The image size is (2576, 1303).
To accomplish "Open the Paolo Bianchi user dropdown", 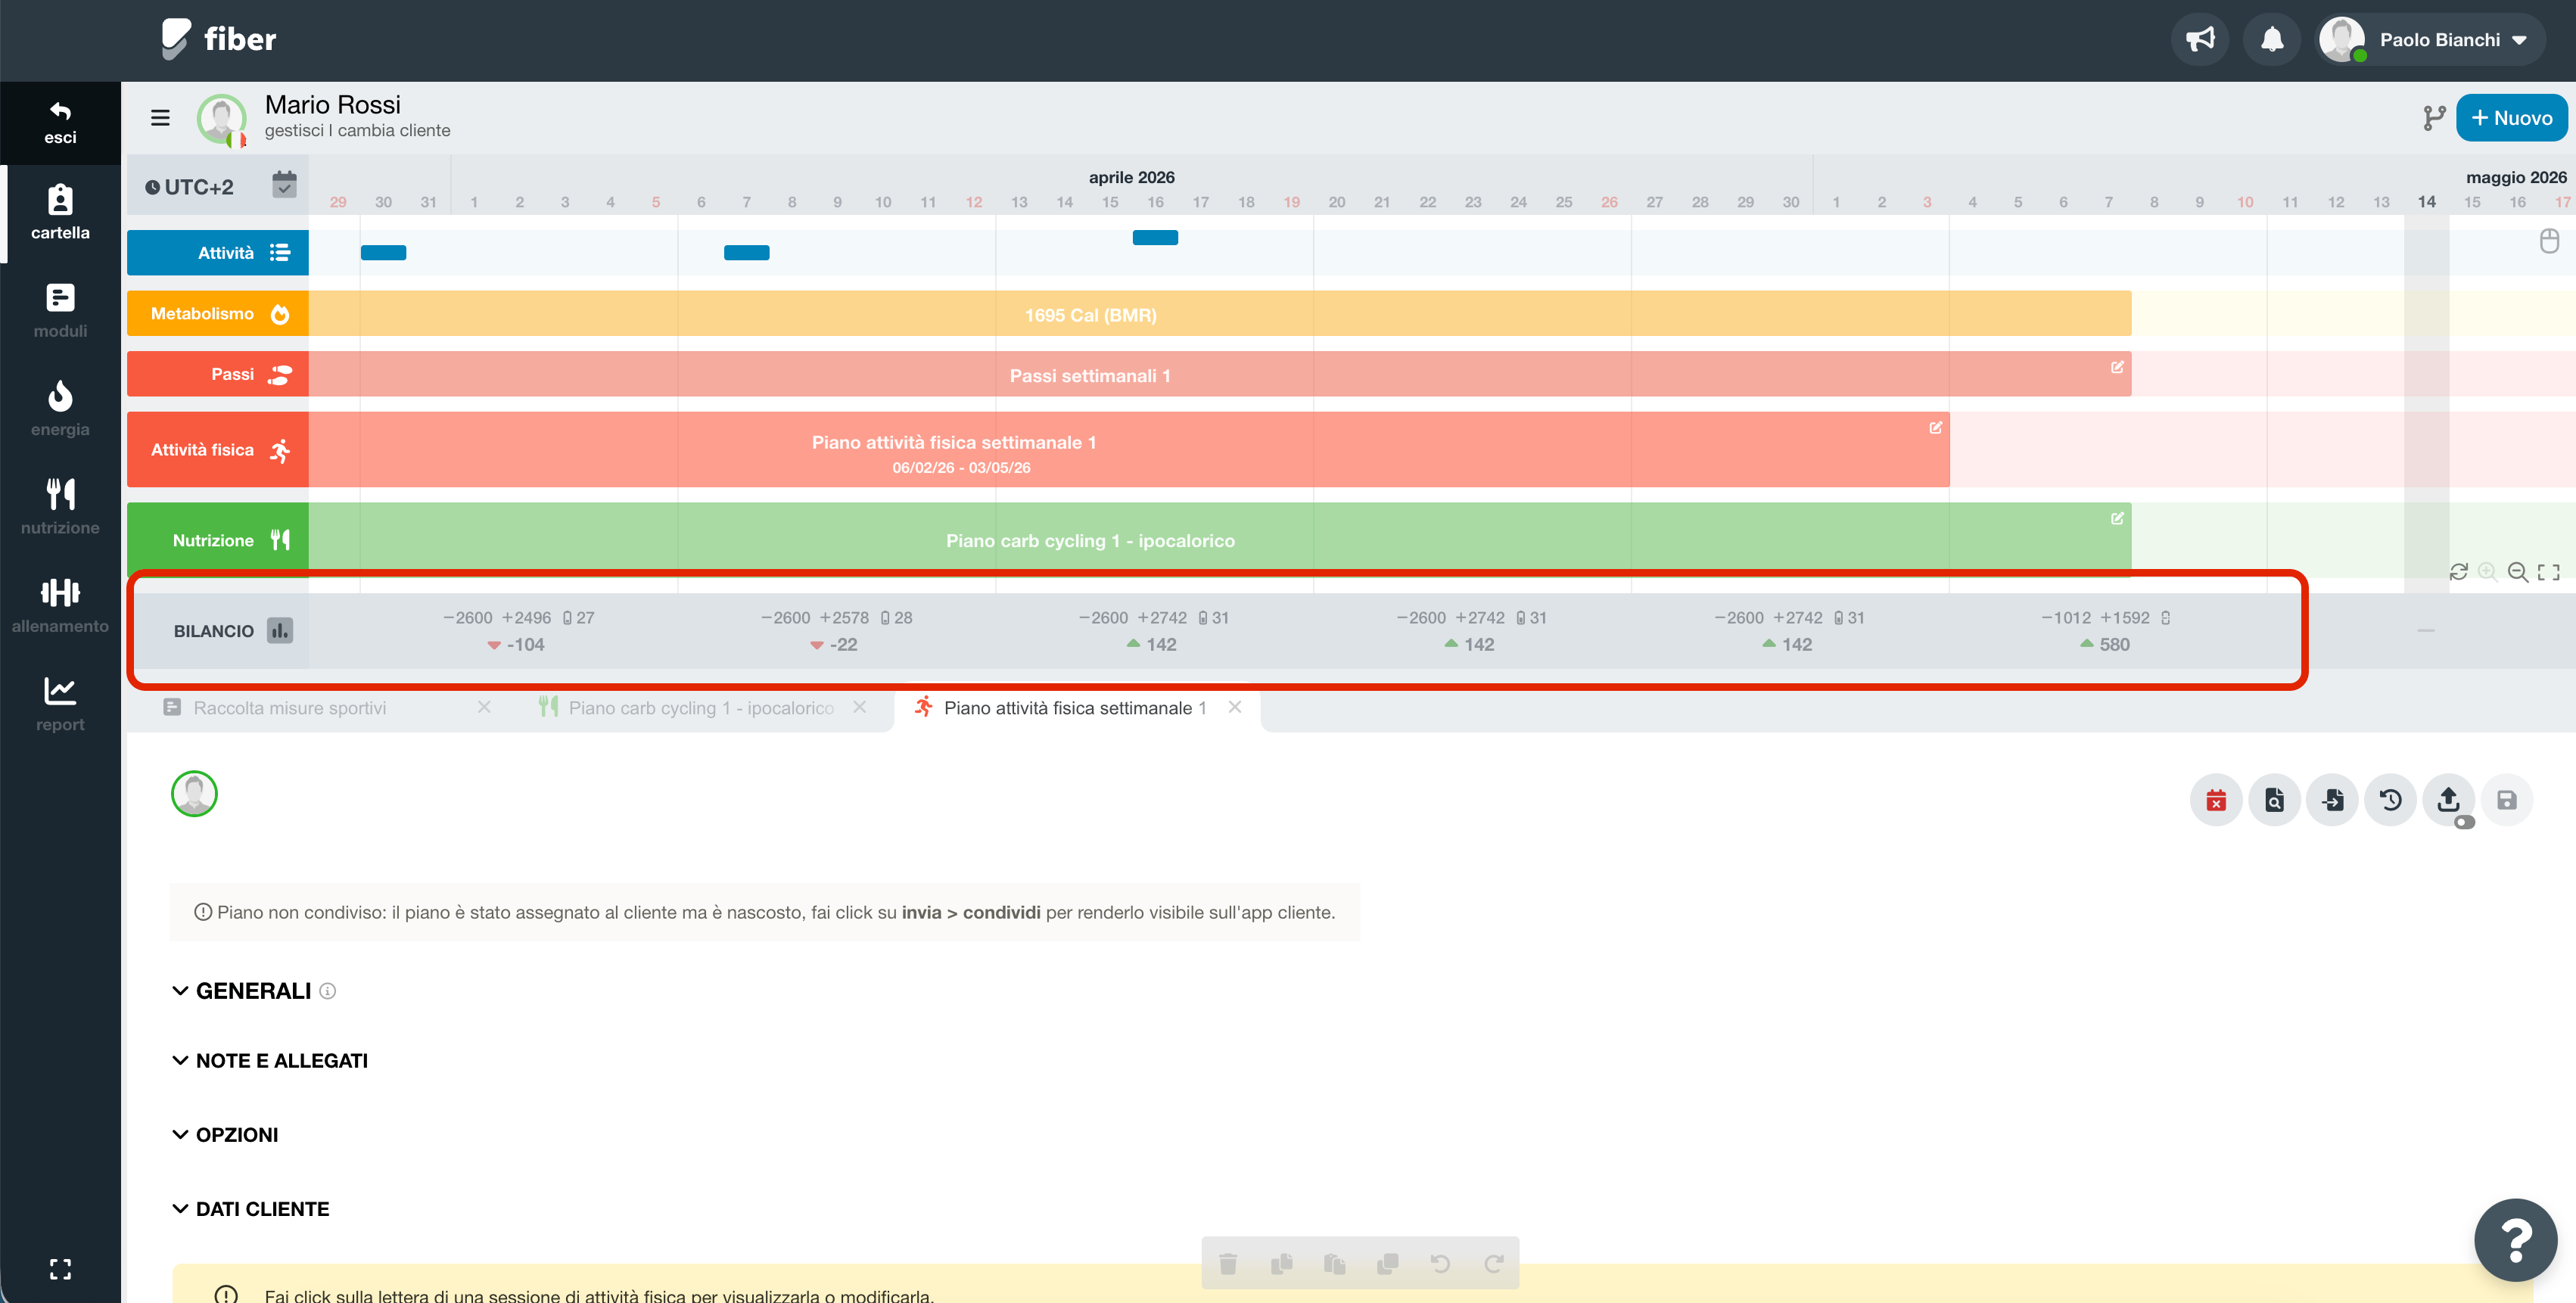I will 2431,40.
